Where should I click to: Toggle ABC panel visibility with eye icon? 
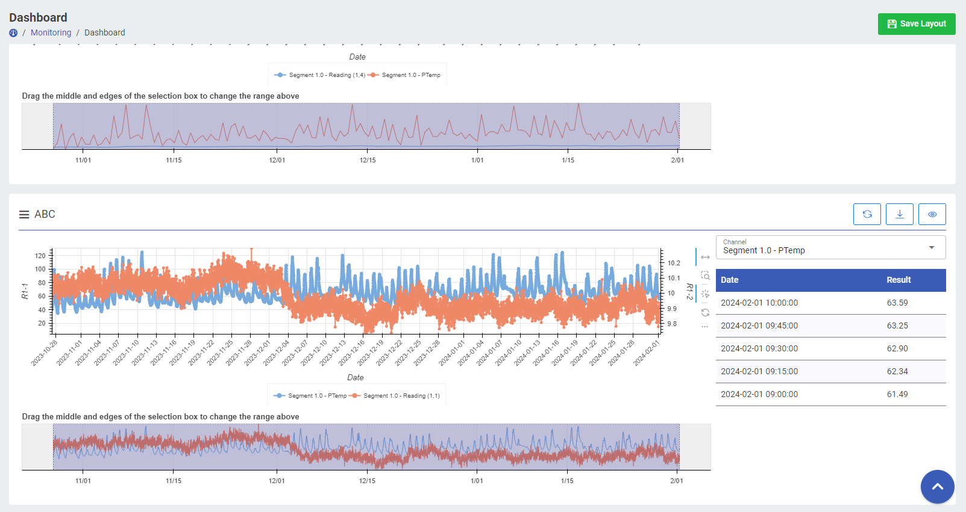coord(932,214)
